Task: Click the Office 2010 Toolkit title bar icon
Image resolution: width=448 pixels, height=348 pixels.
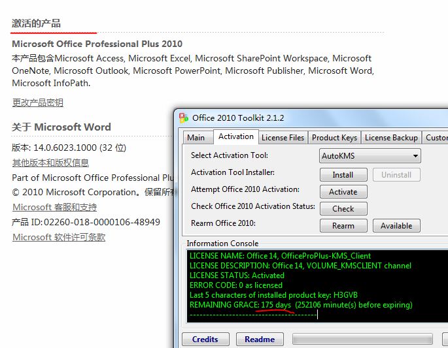Action: 183,118
